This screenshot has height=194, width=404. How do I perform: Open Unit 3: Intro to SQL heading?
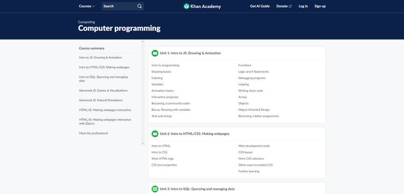click(197, 189)
